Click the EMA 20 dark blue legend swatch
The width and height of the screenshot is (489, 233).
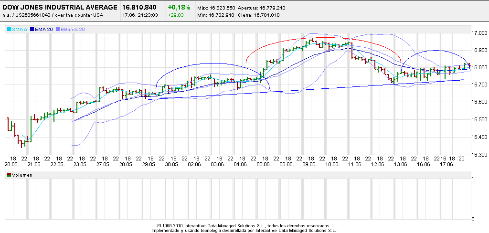[32, 29]
